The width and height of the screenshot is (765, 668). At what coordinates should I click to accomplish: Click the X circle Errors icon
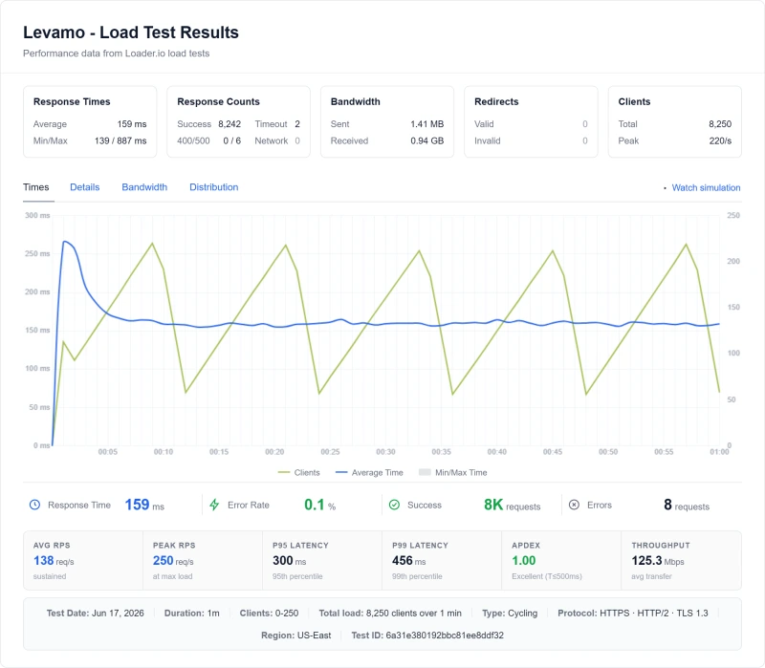(x=575, y=505)
